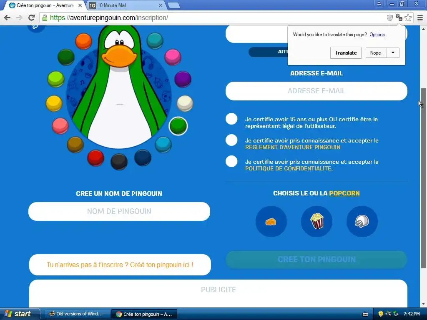Pick the brown penguin color
The height and width of the screenshot is (320, 427).
[75, 145]
